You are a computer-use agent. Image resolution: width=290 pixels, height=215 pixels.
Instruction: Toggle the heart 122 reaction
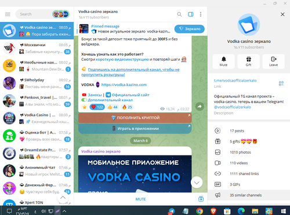click(x=97, y=107)
